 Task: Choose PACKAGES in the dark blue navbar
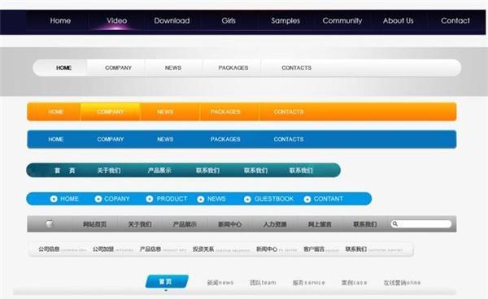(x=225, y=139)
